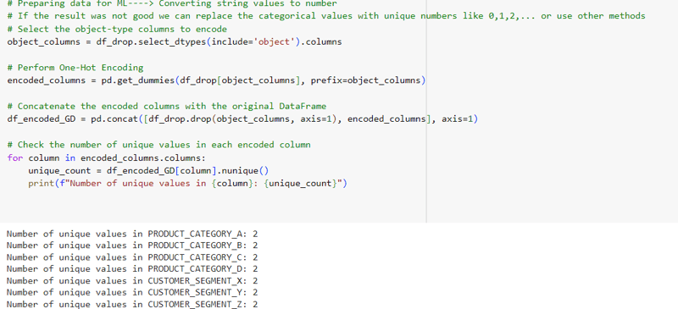This screenshot has width=678, height=309.
Task: Click the CUSTOMER_SEGMENT_Y output line
Action: click(132, 292)
